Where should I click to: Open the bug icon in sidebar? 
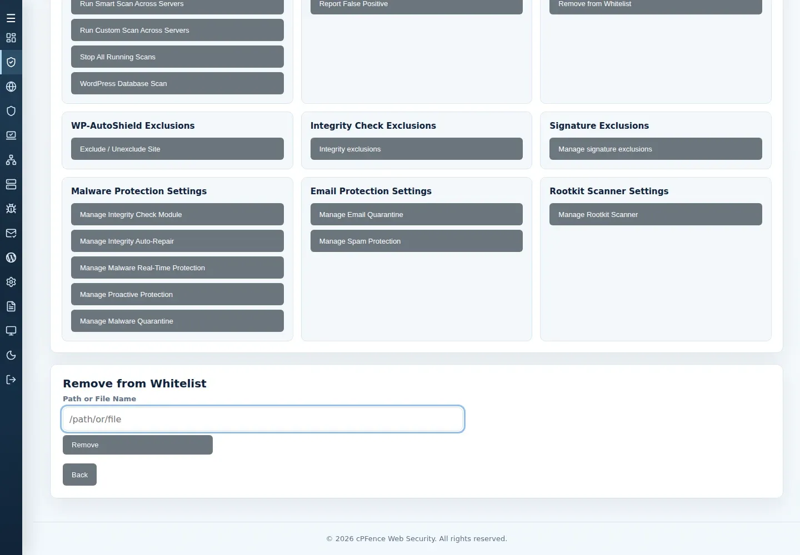pyautogui.click(x=11, y=209)
